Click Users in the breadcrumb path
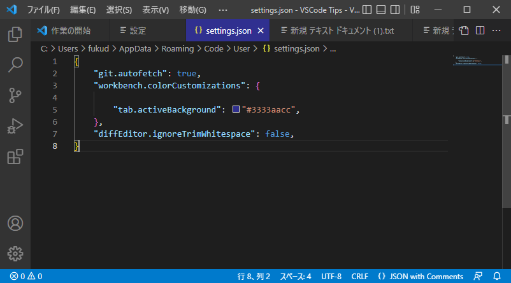Image resolution: width=511 pixels, height=283 pixels. click(68, 49)
